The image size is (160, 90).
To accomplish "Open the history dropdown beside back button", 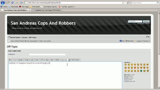I will coord(9,3).
